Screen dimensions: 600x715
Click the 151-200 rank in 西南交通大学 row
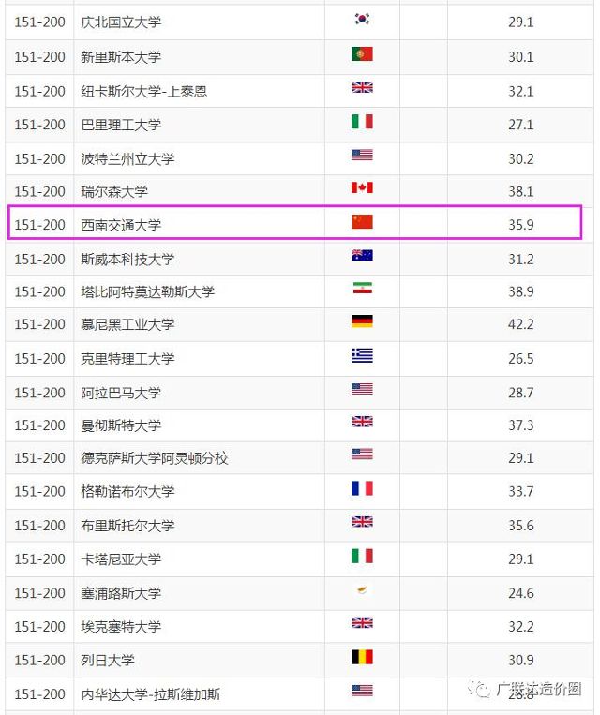point(39,225)
